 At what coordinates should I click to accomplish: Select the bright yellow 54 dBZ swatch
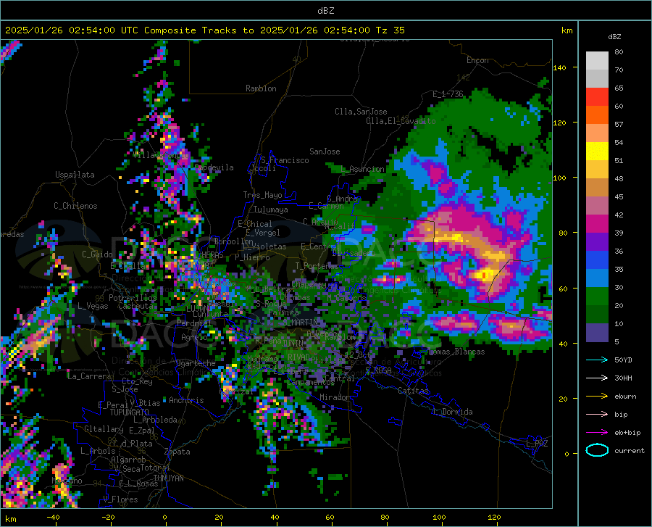click(597, 152)
